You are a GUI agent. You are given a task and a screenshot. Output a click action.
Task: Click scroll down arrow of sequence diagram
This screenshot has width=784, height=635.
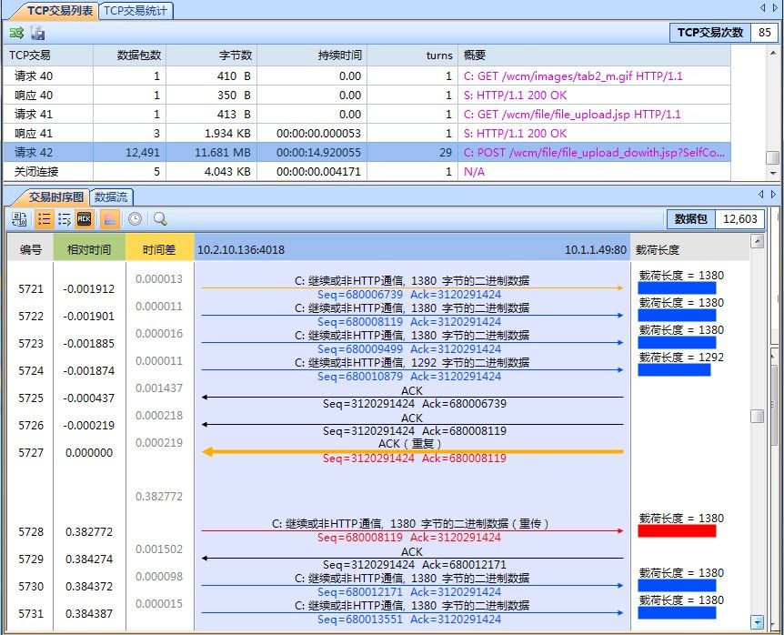[757, 622]
